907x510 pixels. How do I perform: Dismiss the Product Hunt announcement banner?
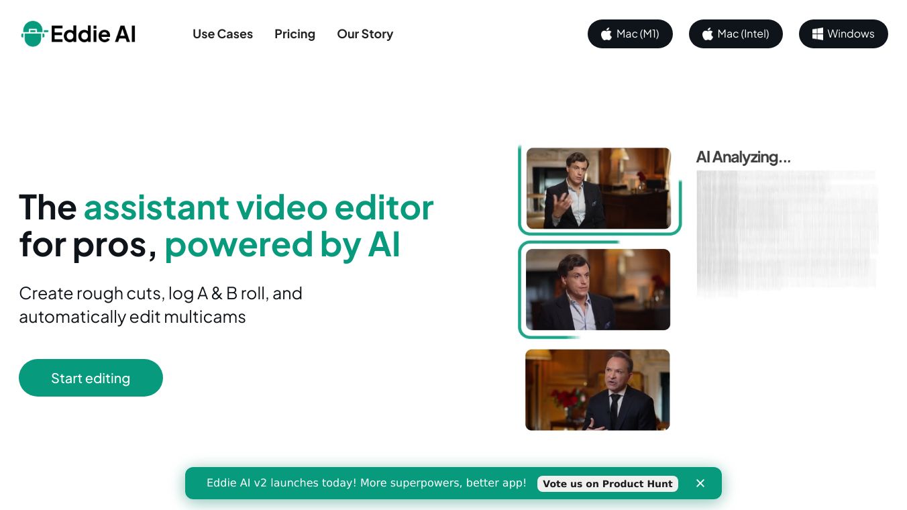point(700,483)
